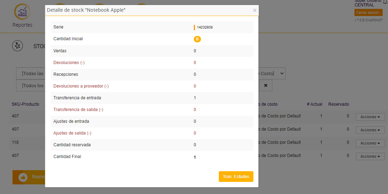
Task: Select the serie number 14232808
Action: [x=205, y=27]
